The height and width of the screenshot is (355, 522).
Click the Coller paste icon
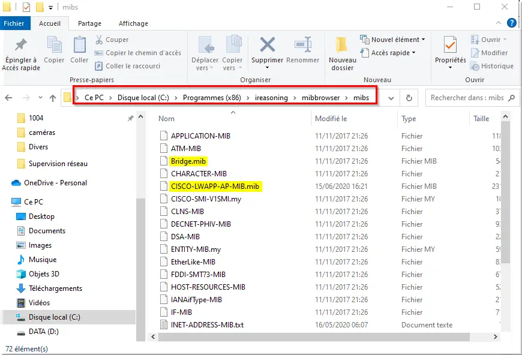pyautogui.click(x=79, y=50)
